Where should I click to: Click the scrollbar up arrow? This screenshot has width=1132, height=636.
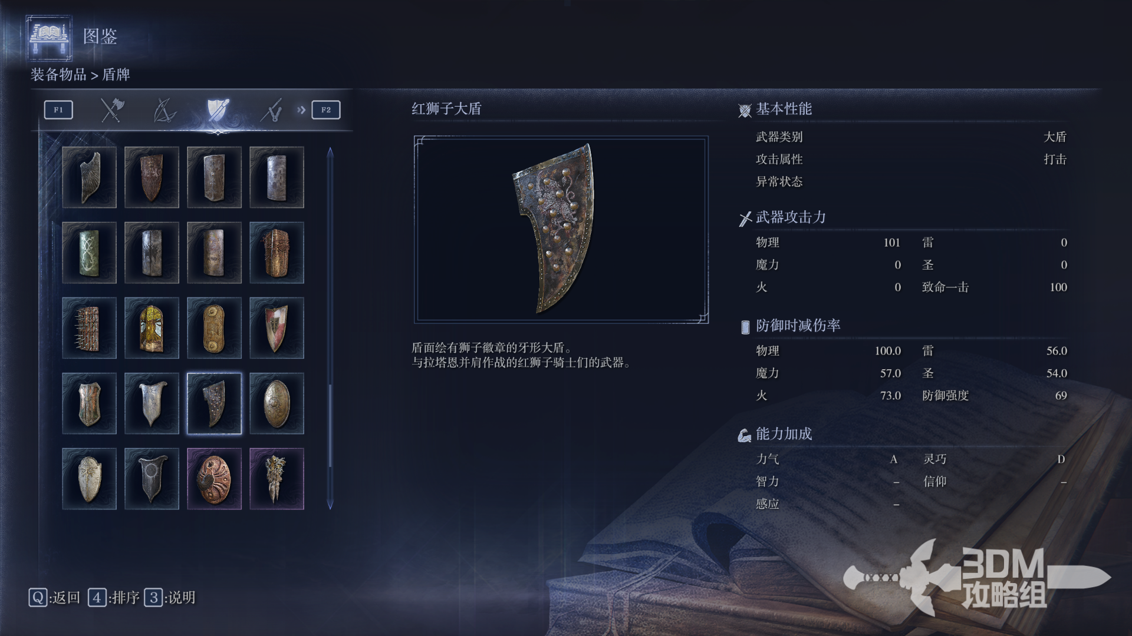(x=330, y=152)
